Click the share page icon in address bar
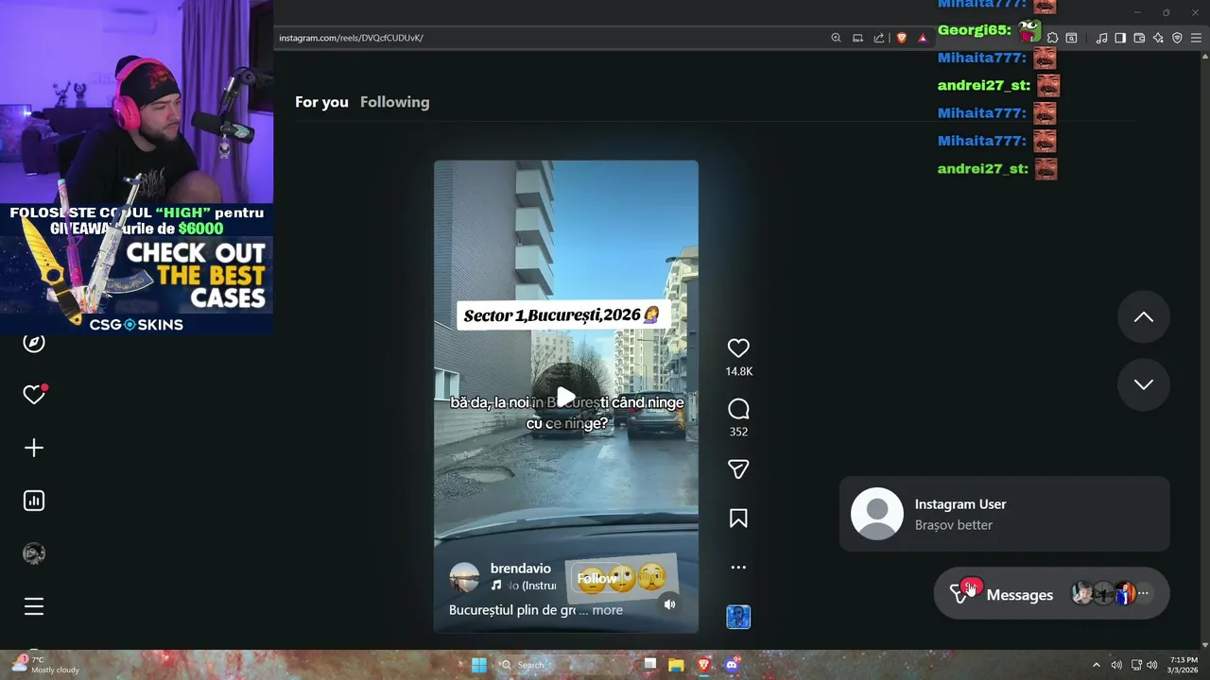1210x680 pixels. [879, 38]
